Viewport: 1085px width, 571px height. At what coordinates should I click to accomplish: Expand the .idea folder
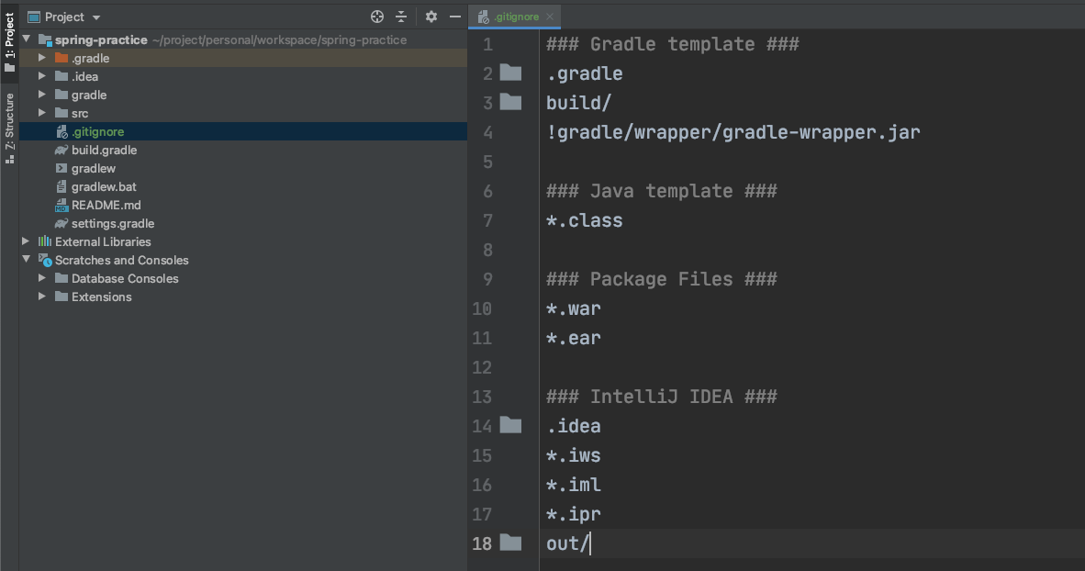42,76
